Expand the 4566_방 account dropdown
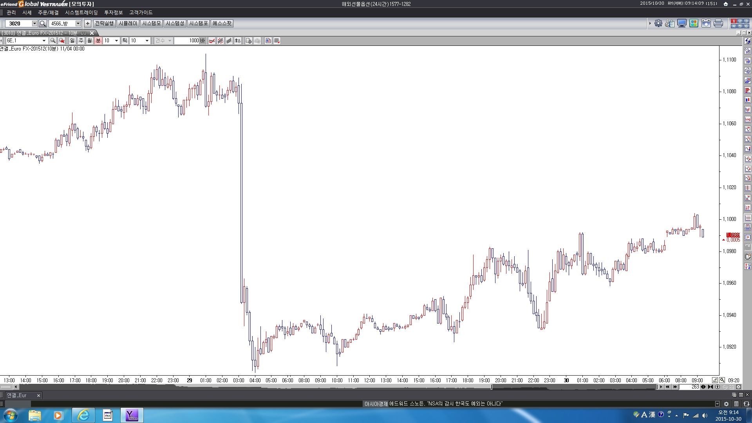The height and width of the screenshot is (423, 752). click(78, 23)
